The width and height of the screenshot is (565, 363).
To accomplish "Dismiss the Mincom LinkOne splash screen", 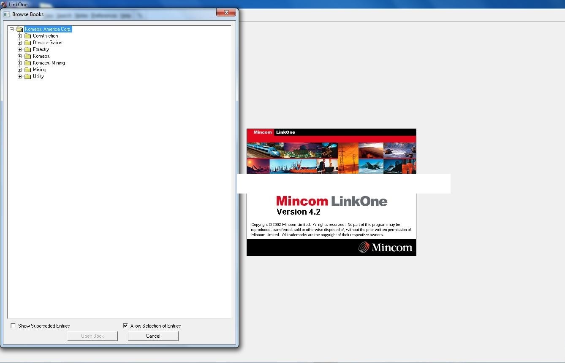I will click(331, 192).
